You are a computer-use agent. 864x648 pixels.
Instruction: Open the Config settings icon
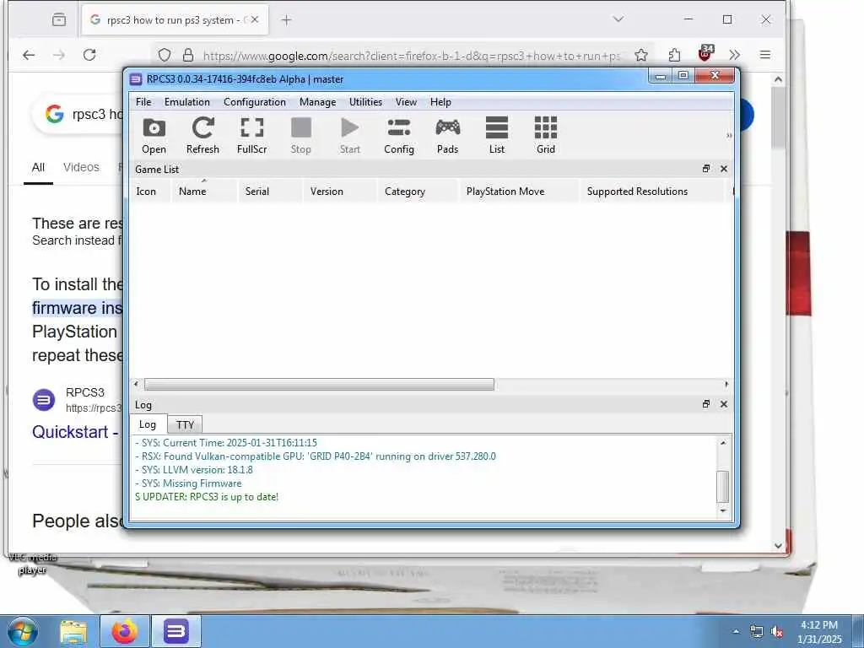399,136
